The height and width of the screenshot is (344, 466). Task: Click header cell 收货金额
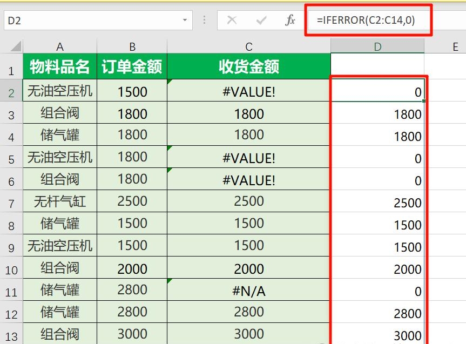[249, 66]
